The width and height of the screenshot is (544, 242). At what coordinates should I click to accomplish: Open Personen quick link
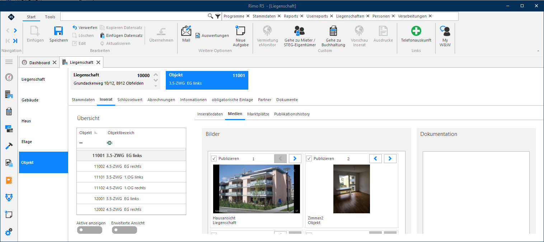[x=381, y=16]
